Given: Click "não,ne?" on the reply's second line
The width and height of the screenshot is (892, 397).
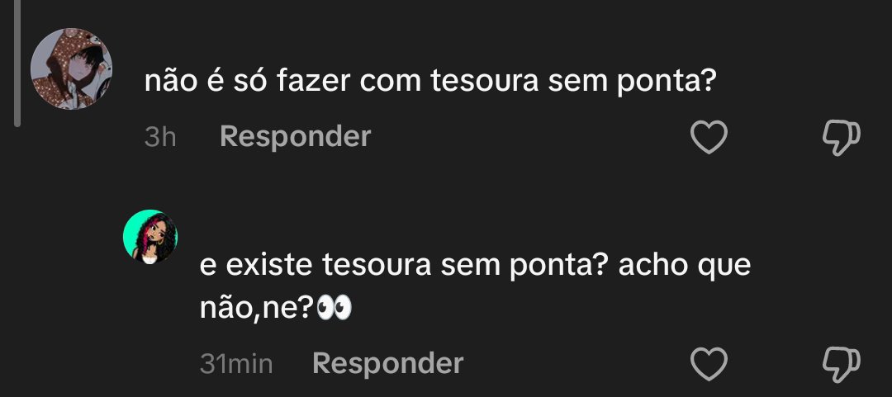Looking at the screenshot, I should tap(257, 310).
